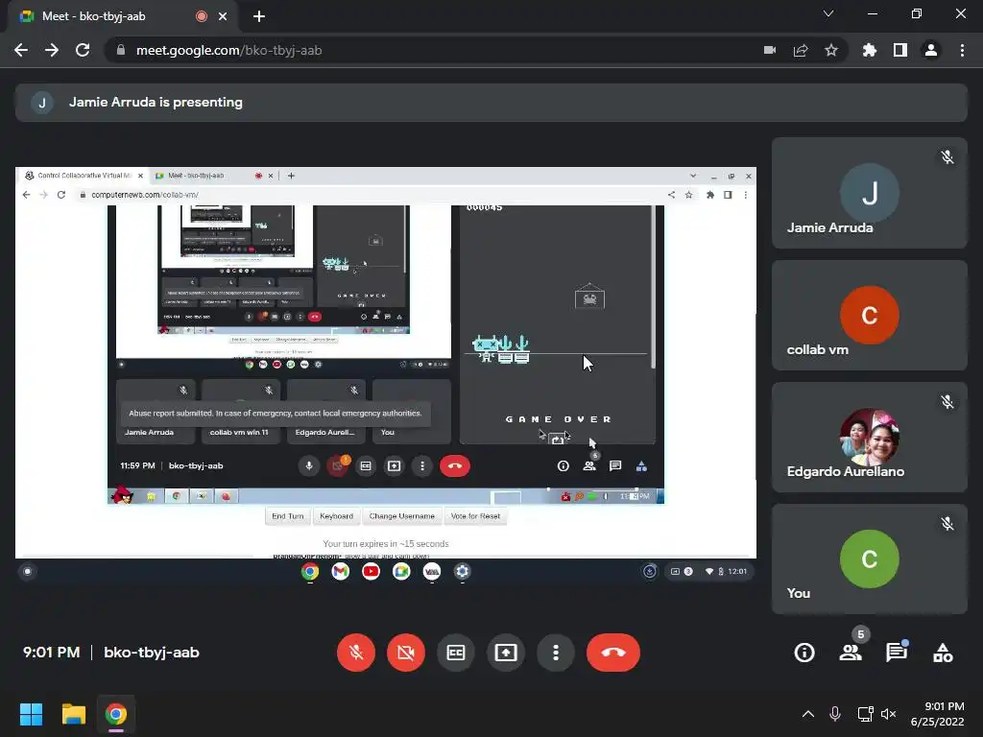Image resolution: width=983 pixels, height=737 pixels.
Task: Show everyone participants panel icon
Action: pyautogui.click(x=851, y=653)
